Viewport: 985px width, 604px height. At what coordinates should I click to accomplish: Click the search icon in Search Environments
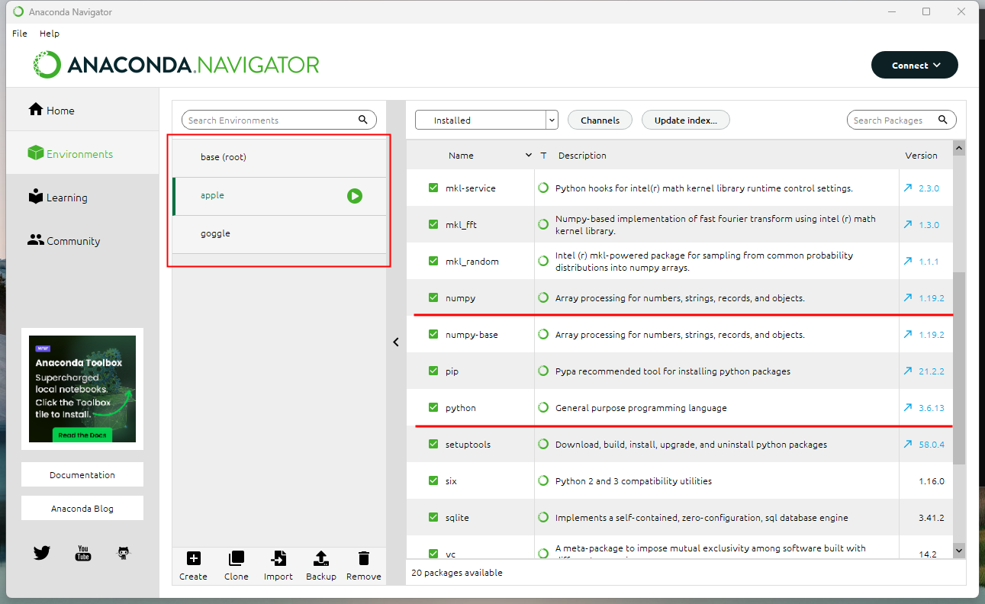(x=363, y=120)
